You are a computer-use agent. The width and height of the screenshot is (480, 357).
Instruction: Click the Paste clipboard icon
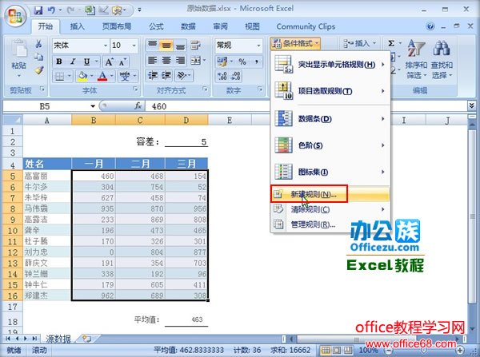(x=19, y=50)
